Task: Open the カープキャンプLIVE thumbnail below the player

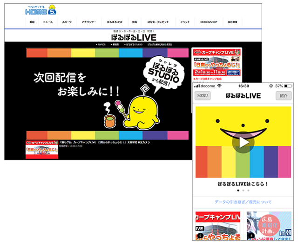Action: click(42, 150)
